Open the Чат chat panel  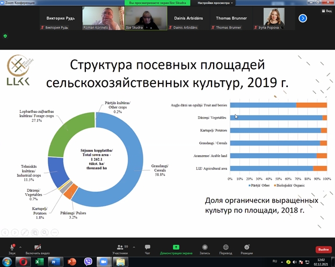click(x=147, y=247)
